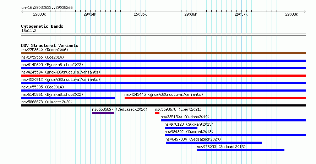
Task: Open nsv984302 (Sudmant2013) label
Action: (x=189, y=132)
